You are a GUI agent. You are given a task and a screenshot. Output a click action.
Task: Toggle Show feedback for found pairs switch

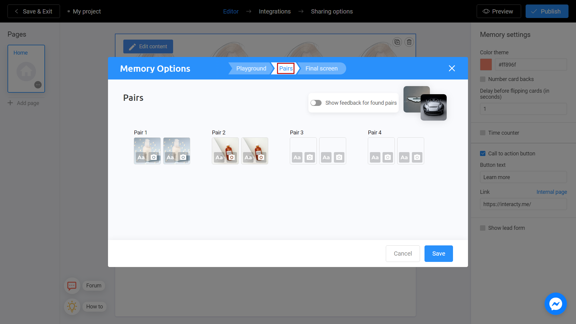coord(316,103)
